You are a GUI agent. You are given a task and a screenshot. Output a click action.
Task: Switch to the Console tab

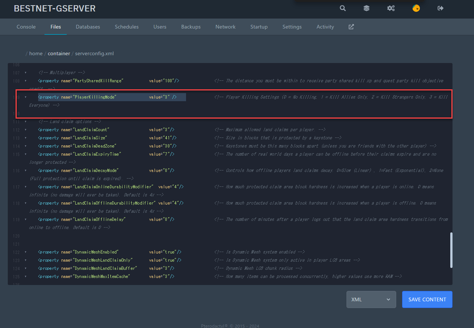[x=26, y=27]
